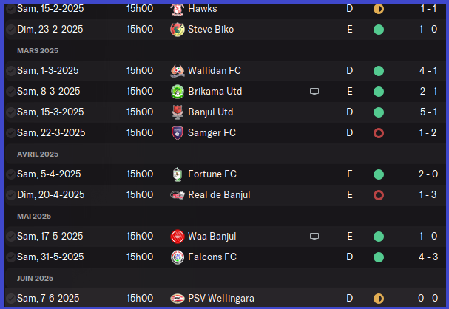Click the TV icon on Brikama Utd row
Screen dimensions: 449x309
[x=314, y=92]
